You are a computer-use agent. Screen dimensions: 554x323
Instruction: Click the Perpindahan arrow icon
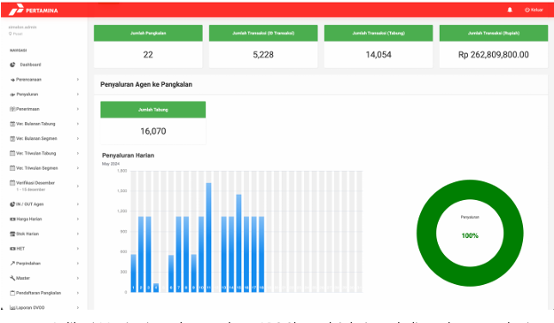tap(12, 263)
